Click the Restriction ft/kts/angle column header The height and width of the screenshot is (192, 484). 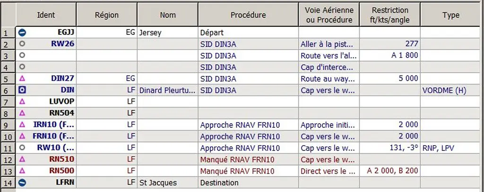tap(390, 15)
